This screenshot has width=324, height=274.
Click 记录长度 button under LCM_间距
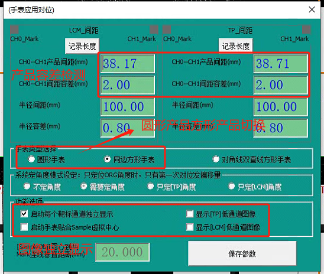tap(82, 46)
